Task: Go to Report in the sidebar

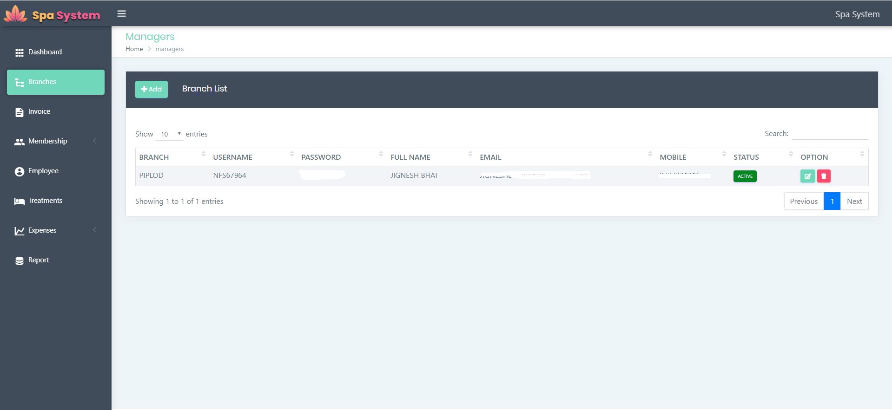Action: click(x=56, y=260)
